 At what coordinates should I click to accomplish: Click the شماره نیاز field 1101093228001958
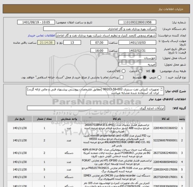[137, 22]
